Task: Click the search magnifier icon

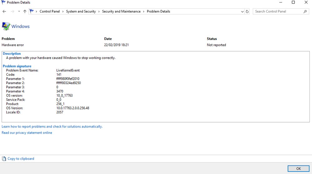Action: [305, 12]
